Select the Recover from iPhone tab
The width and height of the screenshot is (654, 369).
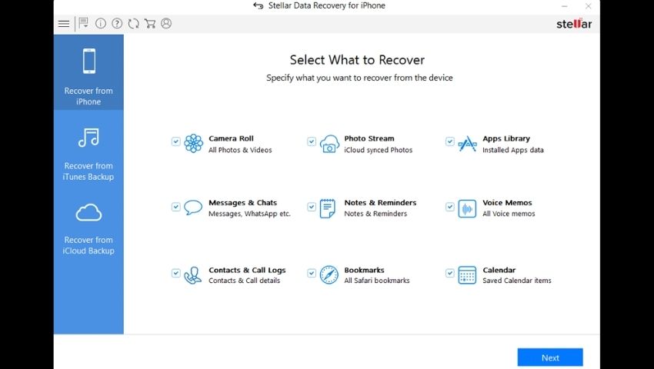coord(88,72)
